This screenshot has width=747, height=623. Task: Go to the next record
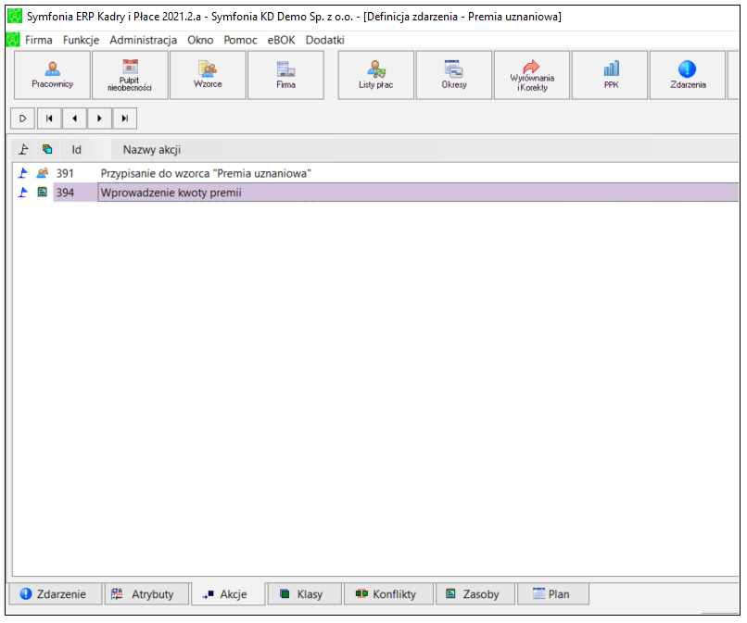click(x=99, y=118)
